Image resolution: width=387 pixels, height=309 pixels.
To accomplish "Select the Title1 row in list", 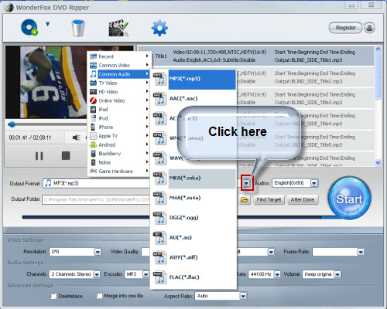I will (x=255, y=56).
